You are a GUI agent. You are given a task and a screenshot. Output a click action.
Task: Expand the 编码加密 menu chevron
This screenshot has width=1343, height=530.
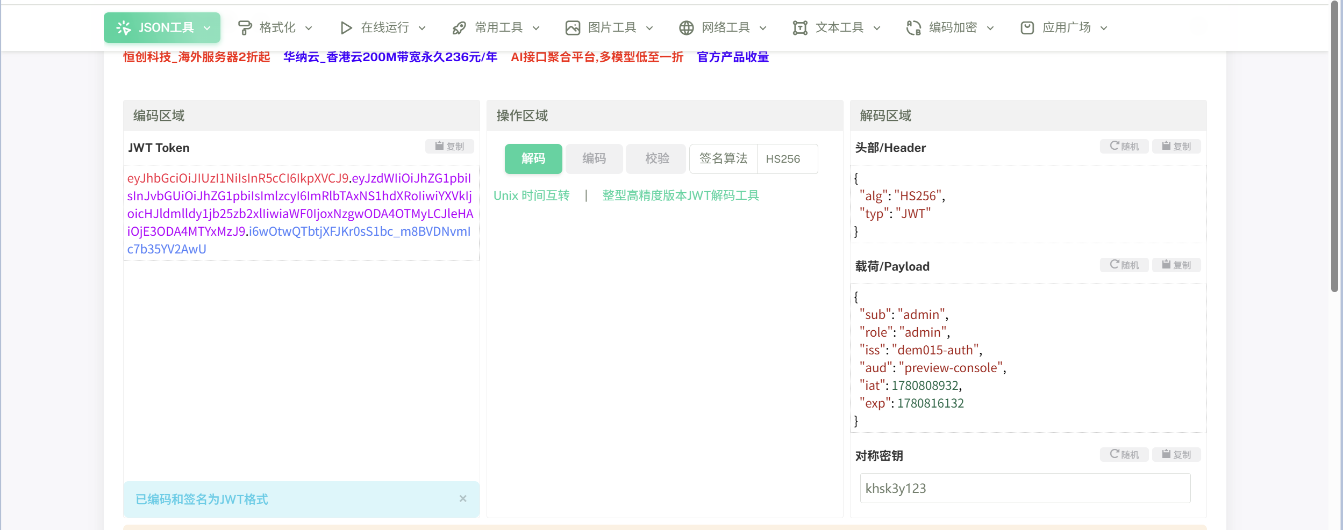(x=990, y=28)
